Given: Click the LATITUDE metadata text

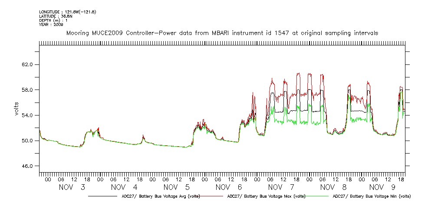Looking at the screenshot, I should coord(55,16).
